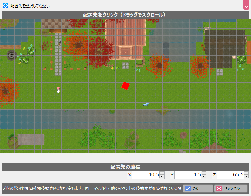Click the yellow flowers near the house
This screenshot has height=196, width=251.
pyautogui.click(x=115, y=68)
